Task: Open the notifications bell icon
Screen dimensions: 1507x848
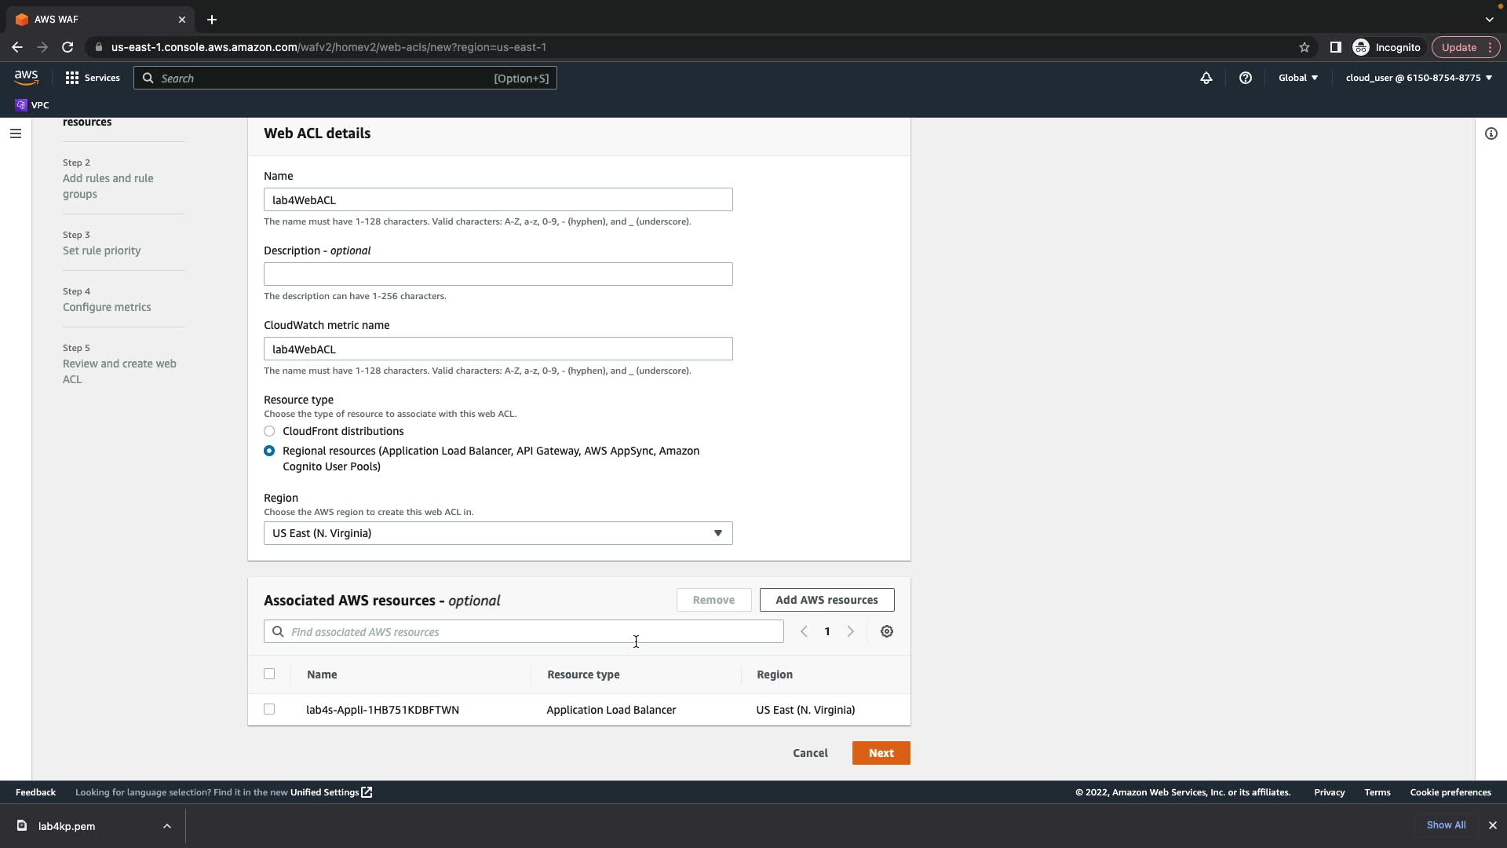Action: tap(1206, 78)
